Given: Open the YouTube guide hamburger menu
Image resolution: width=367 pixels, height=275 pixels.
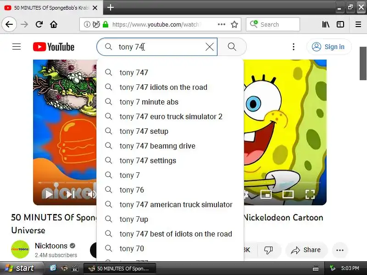Looking at the screenshot, I should (x=17, y=47).
